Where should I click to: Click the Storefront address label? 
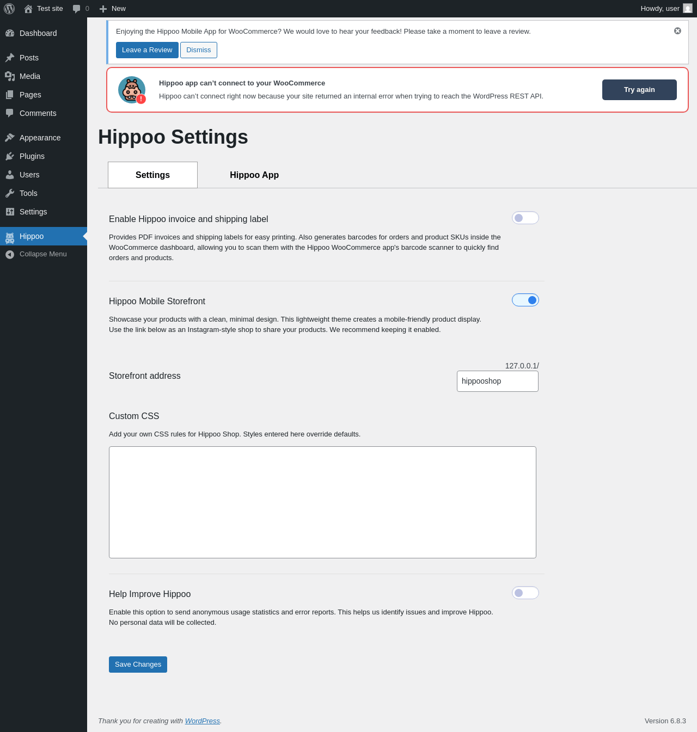tap(145, 376)
